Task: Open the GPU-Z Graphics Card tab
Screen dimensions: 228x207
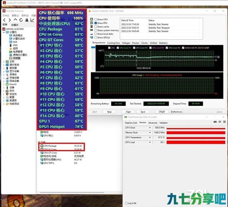Action: tap(131, 123)
